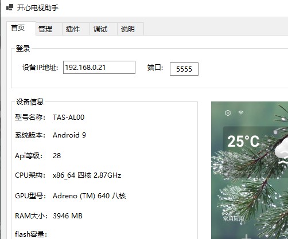Click 常用应用 label in TV preview
Image resolution: width=288 pixels, height=239 pixels.
pyautogui.click(x=233, y=218)
